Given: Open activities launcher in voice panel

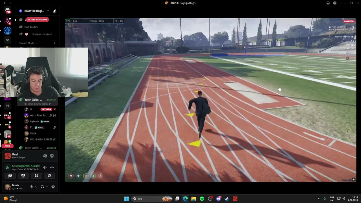Looking at the screenshot, I should pyautogui.click(x=36, y=176).
